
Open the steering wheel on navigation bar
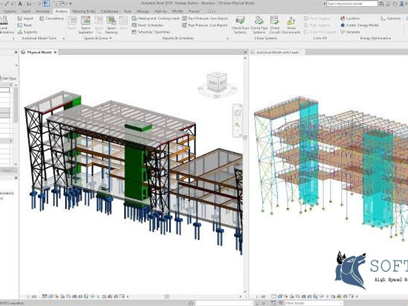[x=238, y=113]
